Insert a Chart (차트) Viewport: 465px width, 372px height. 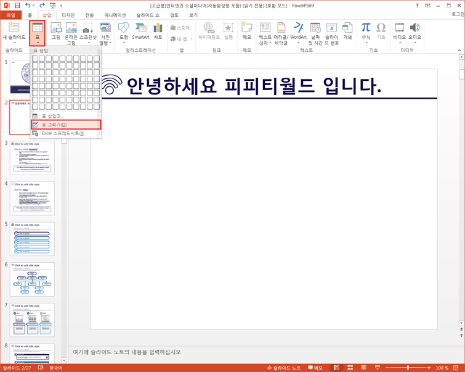click(158, 31)
